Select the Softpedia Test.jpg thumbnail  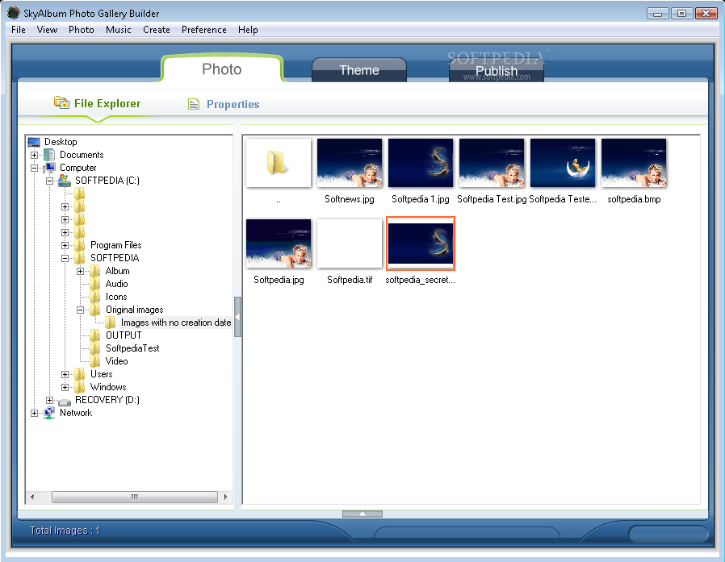tap(492, 163)
